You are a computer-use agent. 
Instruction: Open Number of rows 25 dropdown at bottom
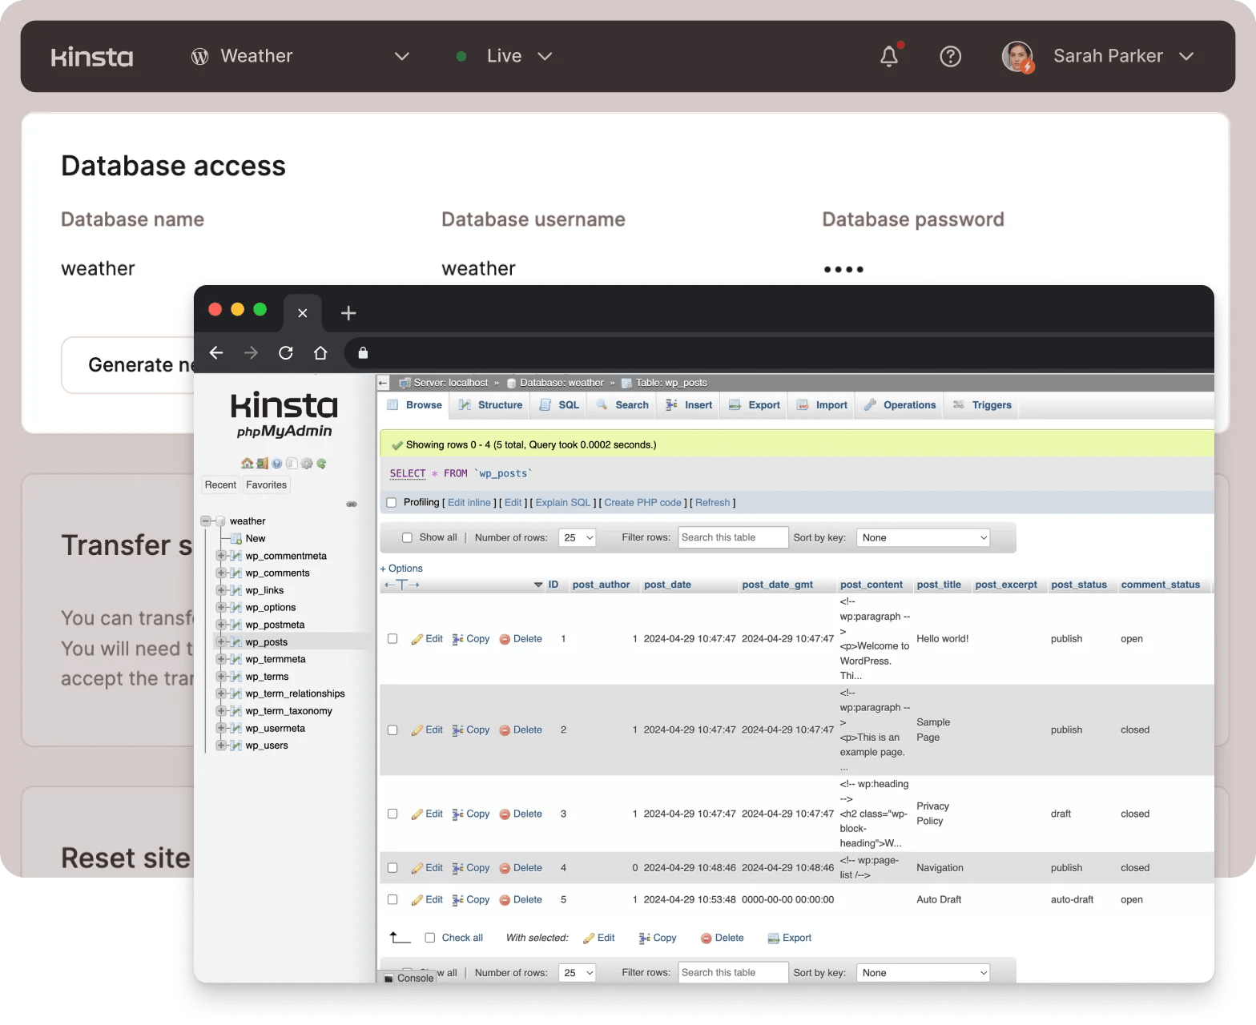tap(578, 973)
